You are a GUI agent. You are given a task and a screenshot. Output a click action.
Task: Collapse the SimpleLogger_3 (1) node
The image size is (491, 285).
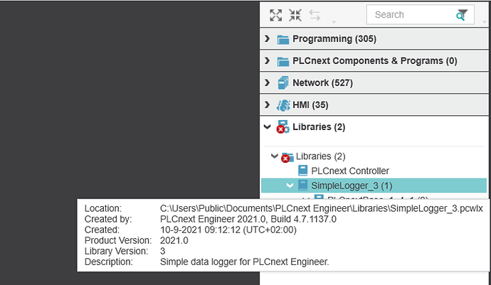pos(290,185)
